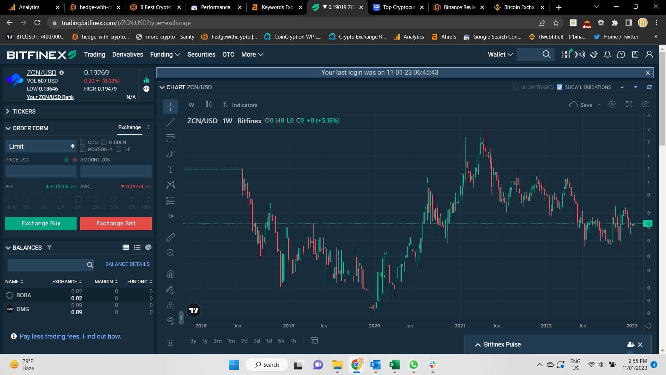Collapse the BALANCES panel
The height and width of the screenshot is (375, 666).
(x=8, y=248)
